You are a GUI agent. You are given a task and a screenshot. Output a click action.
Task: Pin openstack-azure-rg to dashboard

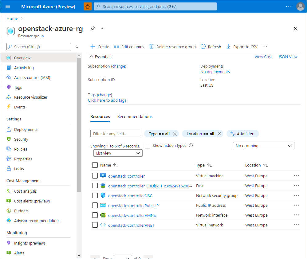click(92, 29)
